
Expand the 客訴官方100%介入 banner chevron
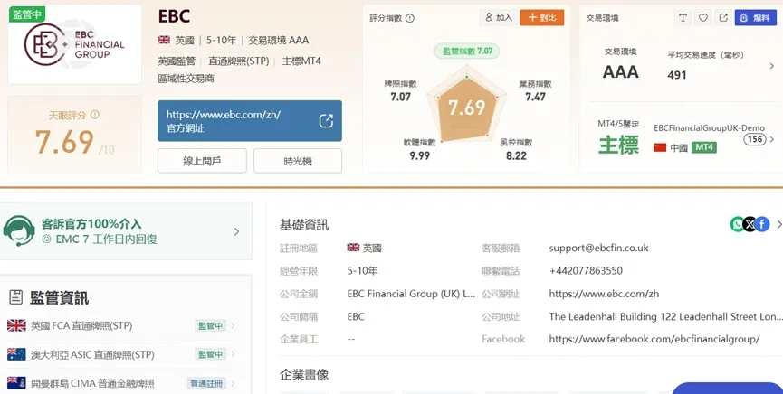236,231
